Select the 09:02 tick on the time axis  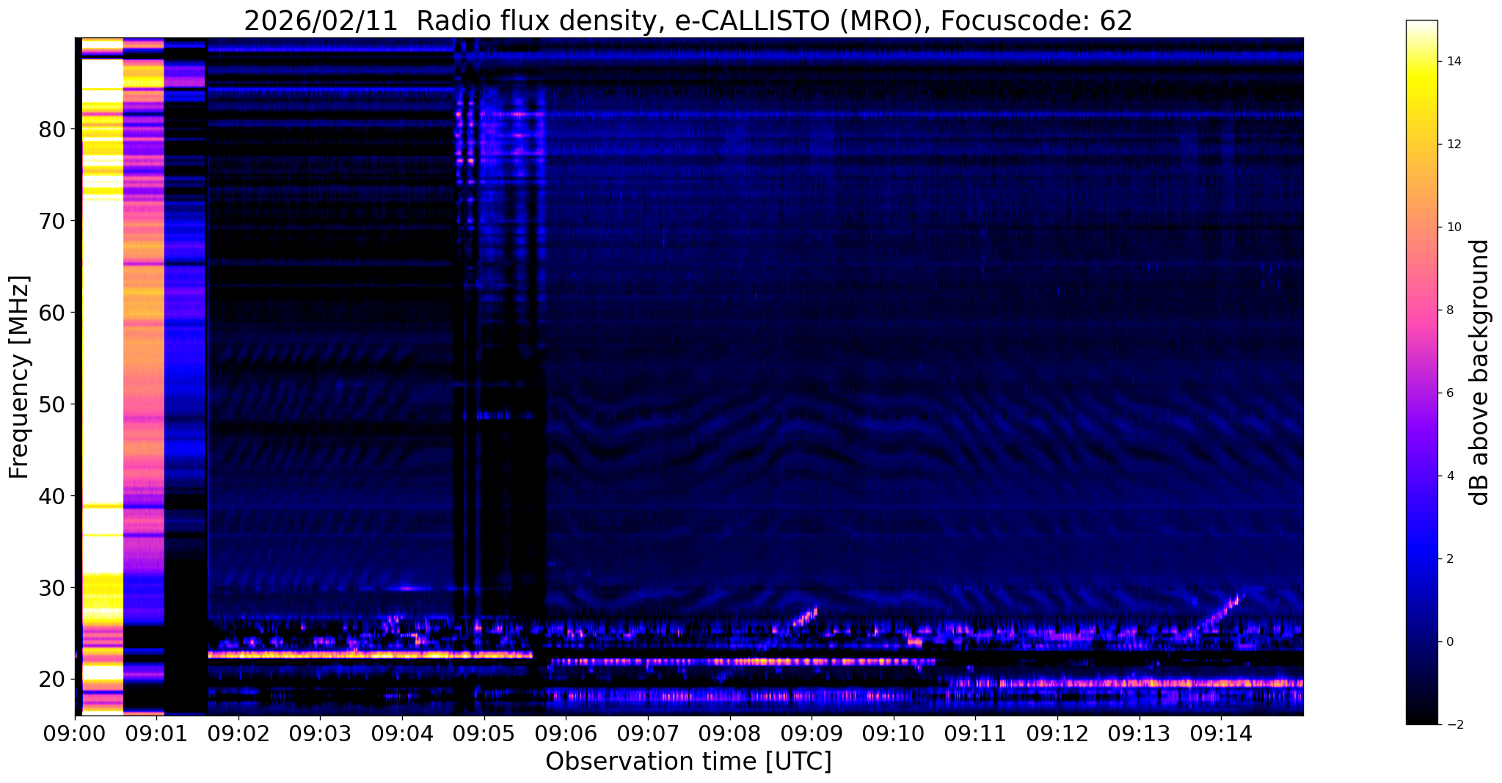click(238, 732)
